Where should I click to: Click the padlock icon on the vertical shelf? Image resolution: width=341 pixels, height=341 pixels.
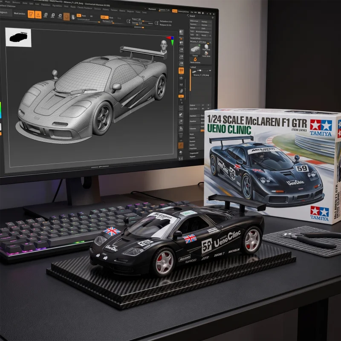181,129
